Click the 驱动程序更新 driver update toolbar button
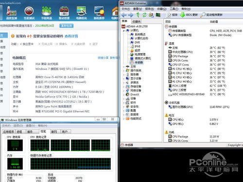Screen dimensions: 243x182 211,15
